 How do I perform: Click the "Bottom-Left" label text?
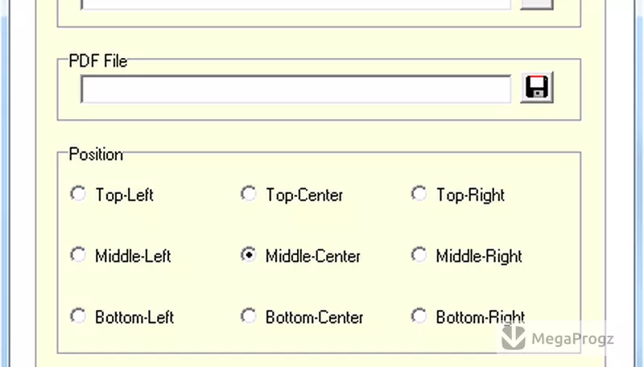click(134, 317)
